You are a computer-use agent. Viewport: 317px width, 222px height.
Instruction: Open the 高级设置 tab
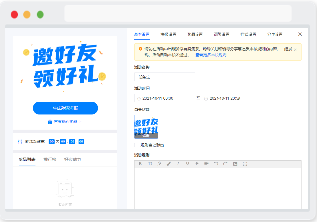coord(221,34)
